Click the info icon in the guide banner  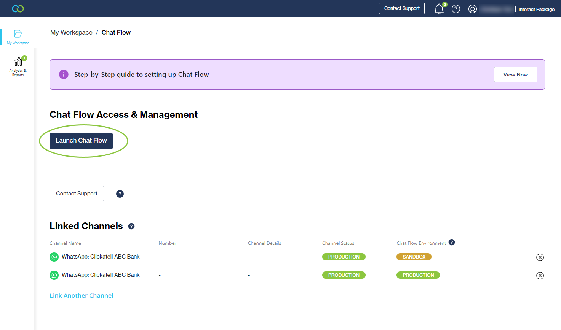64,75
